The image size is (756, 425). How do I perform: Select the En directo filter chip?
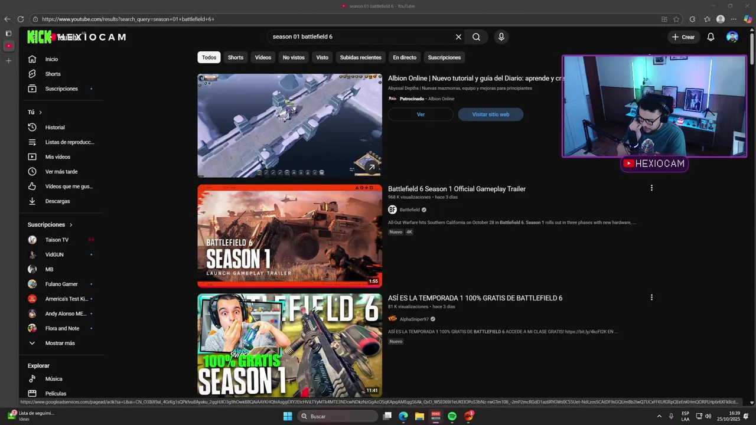coord(405,57)
